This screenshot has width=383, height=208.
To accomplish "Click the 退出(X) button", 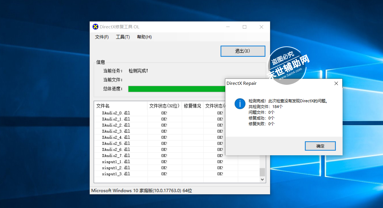I will [x=243, y=51].
